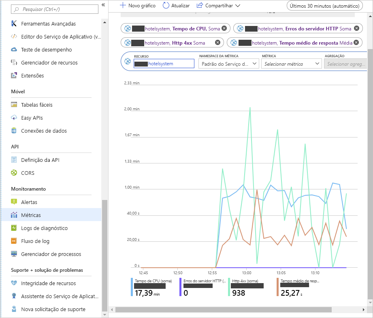
Task: Click the sidebar scroll-down arrow
Action: coord(104,315)
